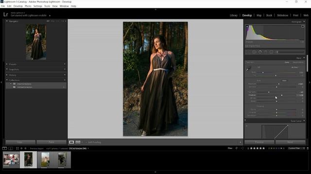The width and height of the screenshot is (311, 174).
Task: Select the Crop Overlay tool in tool strip
Action: [x=248, y=52]
